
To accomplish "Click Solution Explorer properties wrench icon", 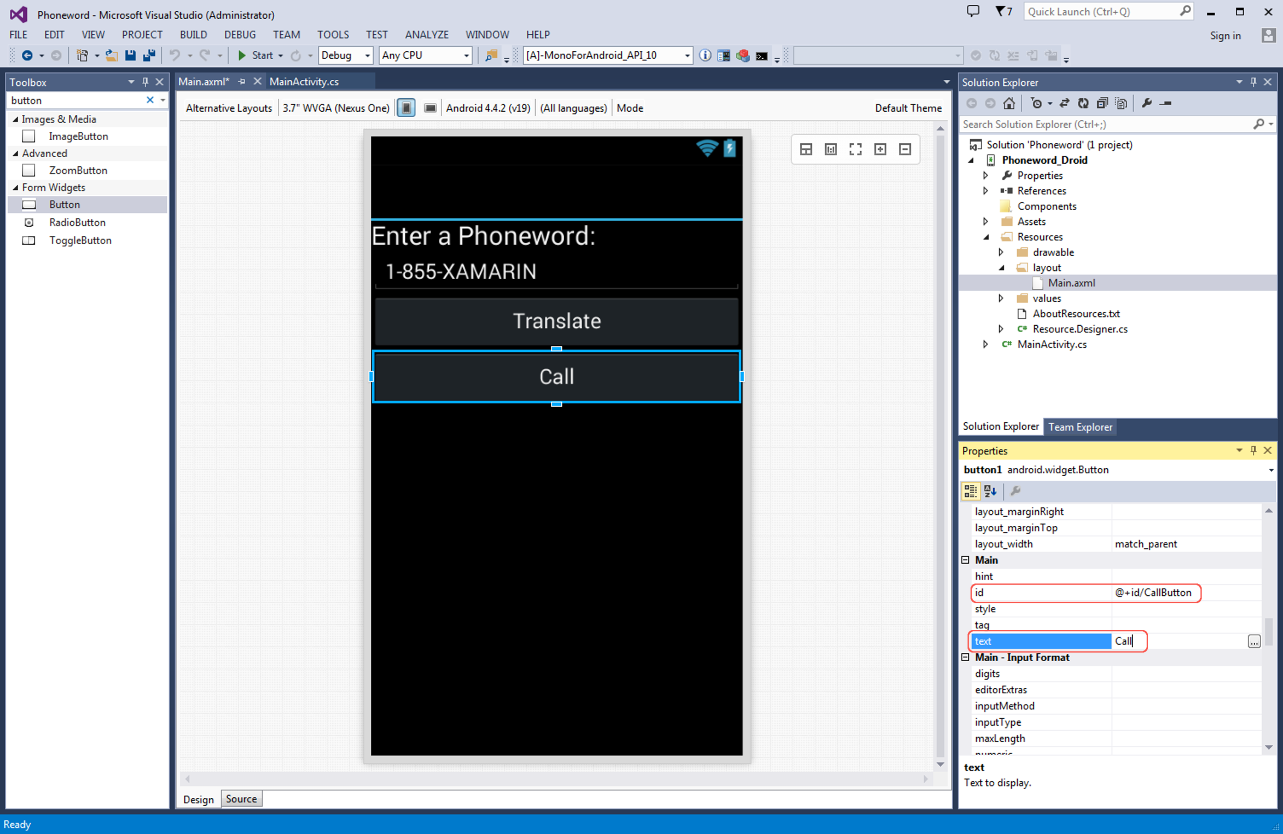I will coord(1147,103).
